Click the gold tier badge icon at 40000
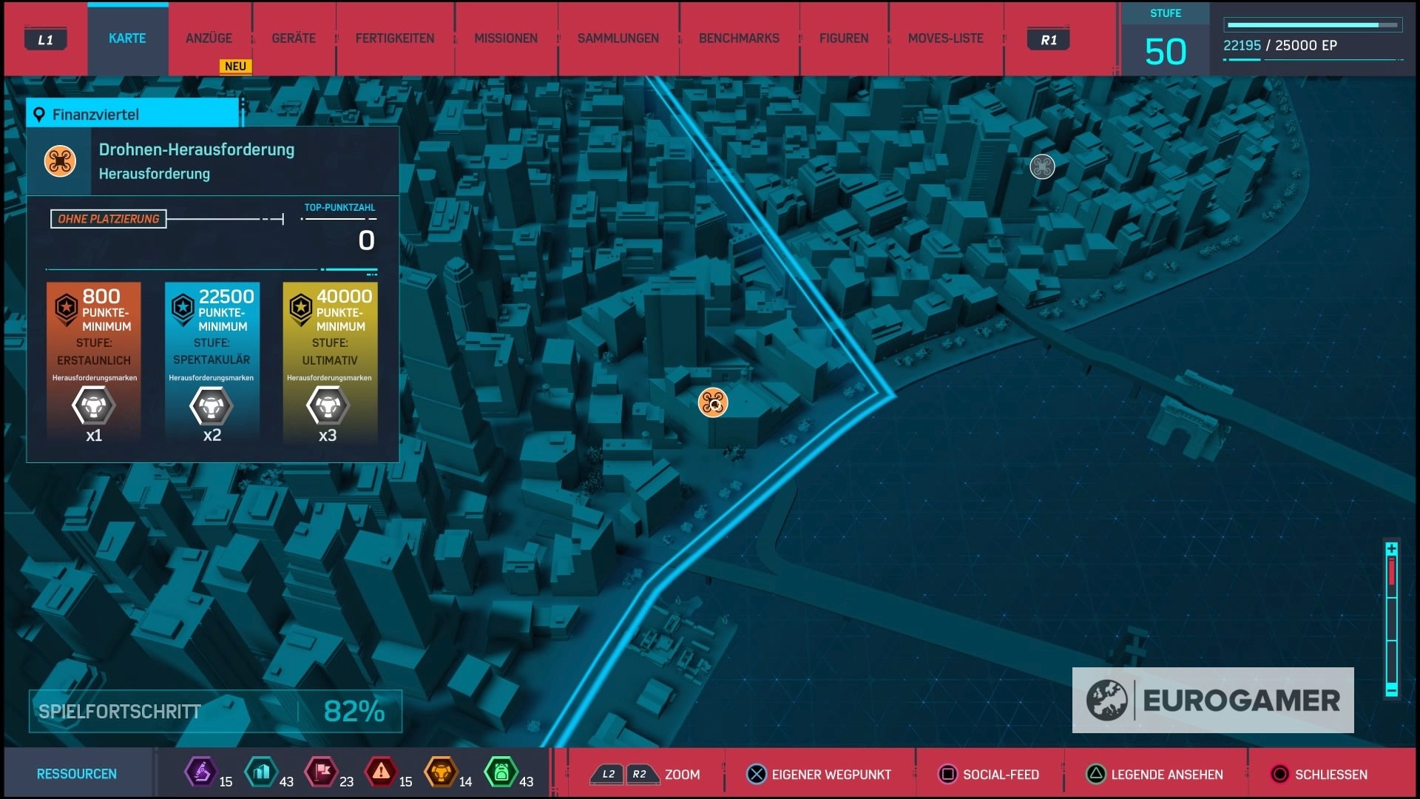Viewport: 1420px width, 799px height. click(x=300, y=309)
